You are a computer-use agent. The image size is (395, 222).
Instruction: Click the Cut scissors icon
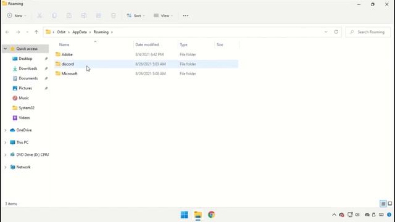click(39, 15)
